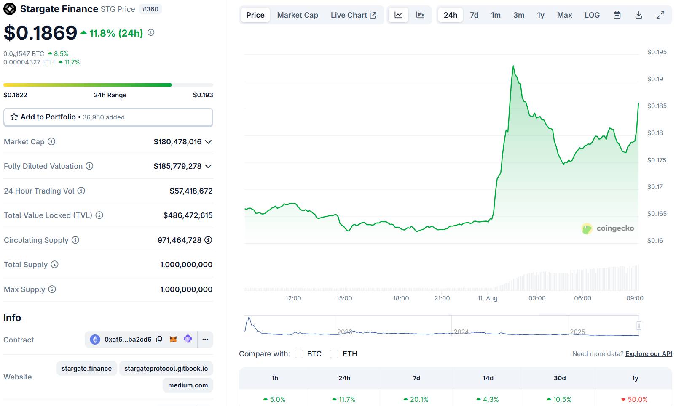The width and height of the screenshot is (684, 406).
Task: Click the 7d 20.1% change cell
Action: click(x=416, y=399)
